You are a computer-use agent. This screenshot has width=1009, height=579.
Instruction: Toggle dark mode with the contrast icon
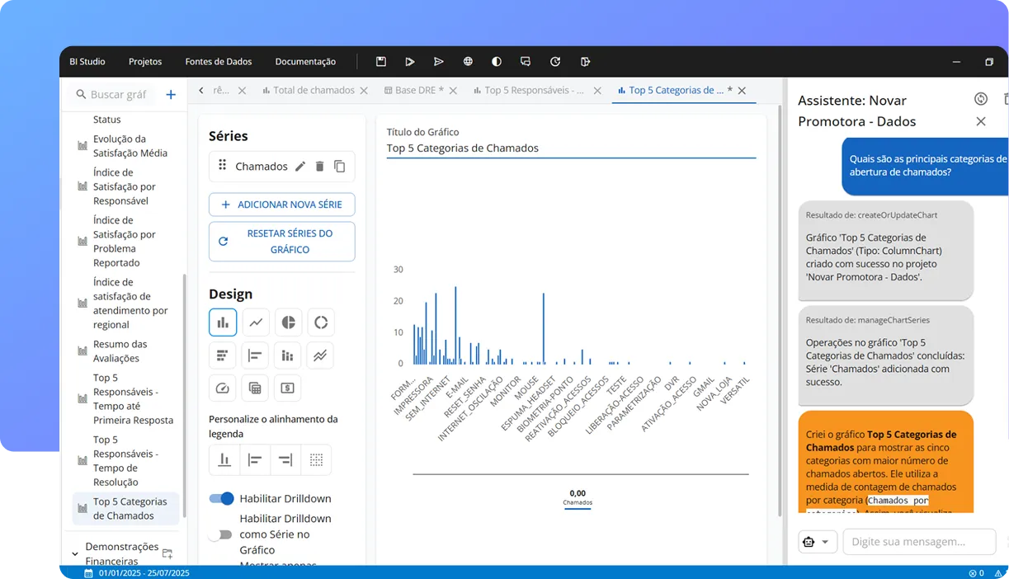496,61
